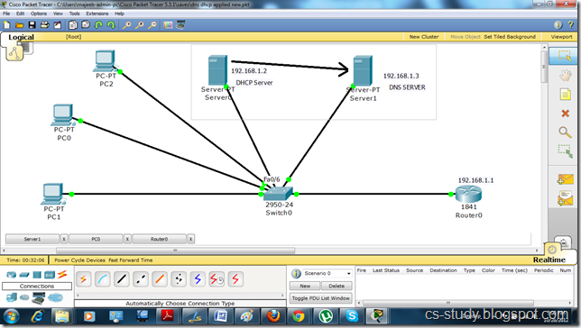Click the Zoom Out magnifier icon

pos(152,25)
